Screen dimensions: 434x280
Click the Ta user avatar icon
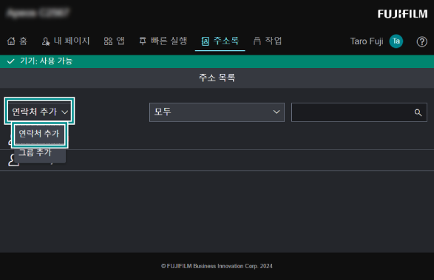click(x=396, y=41)
